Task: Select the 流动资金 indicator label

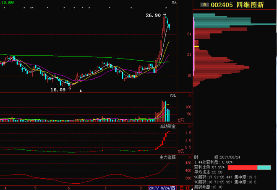Action: [x=167, y=126]
